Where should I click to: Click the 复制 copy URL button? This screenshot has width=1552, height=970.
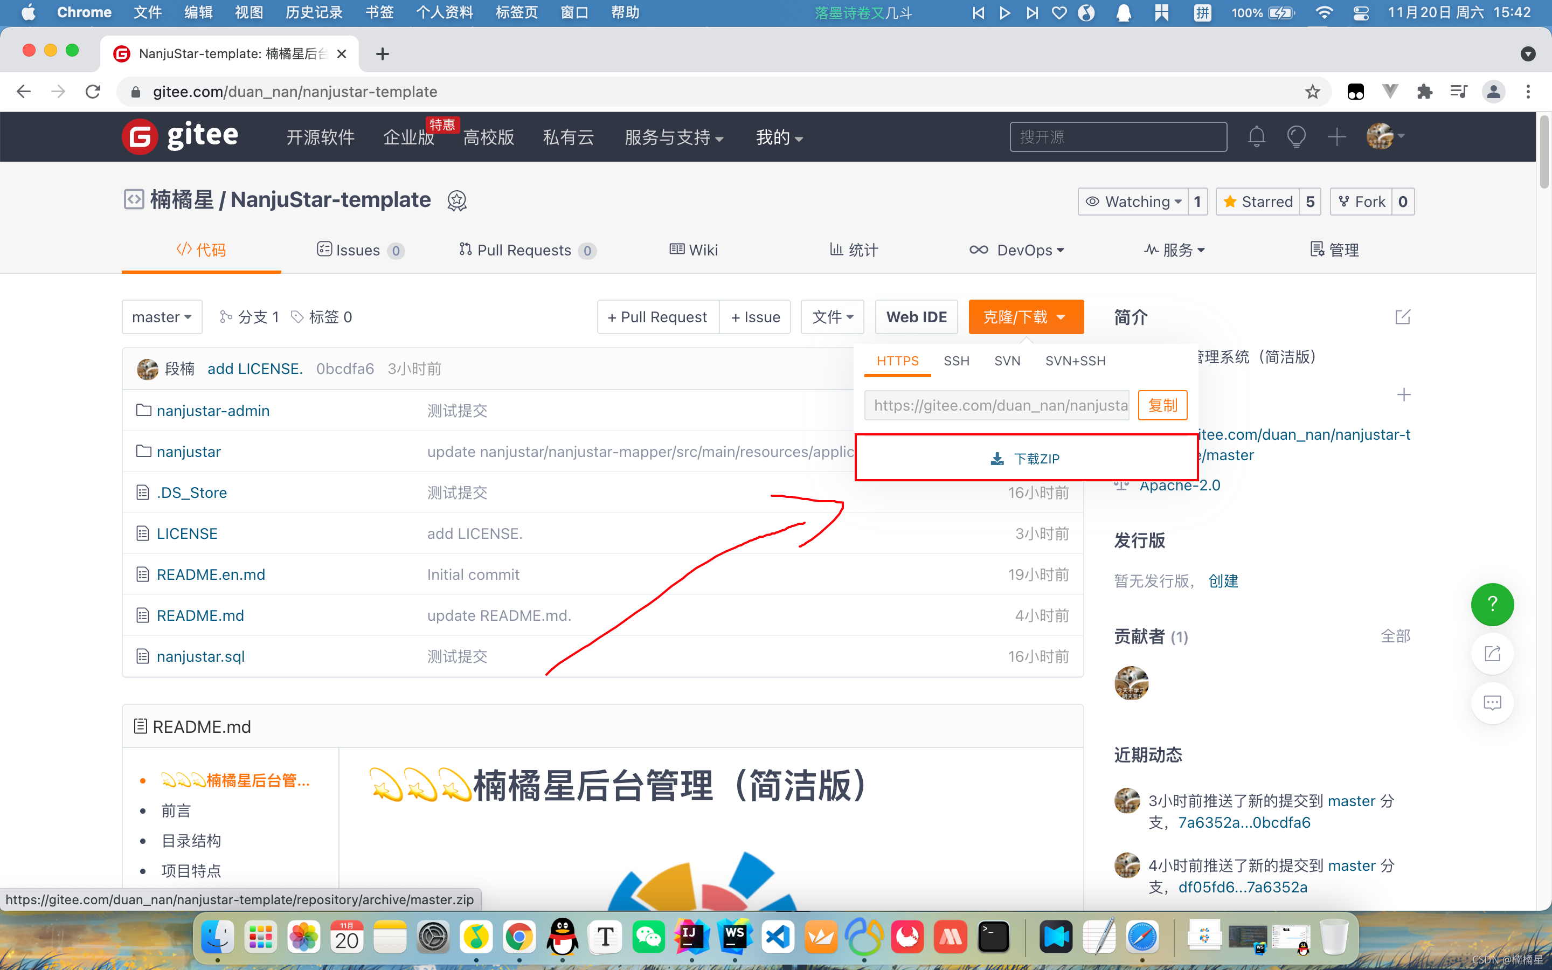pos(1162,405)
